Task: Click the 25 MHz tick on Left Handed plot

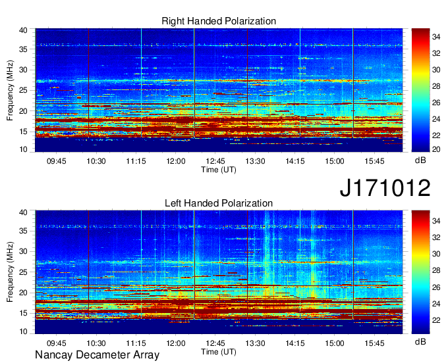Action: (24, 272)
